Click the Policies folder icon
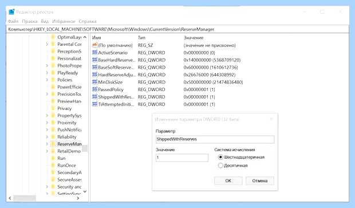Image resolution: width=355 pixels, height=208 pixels. [53, 80]
